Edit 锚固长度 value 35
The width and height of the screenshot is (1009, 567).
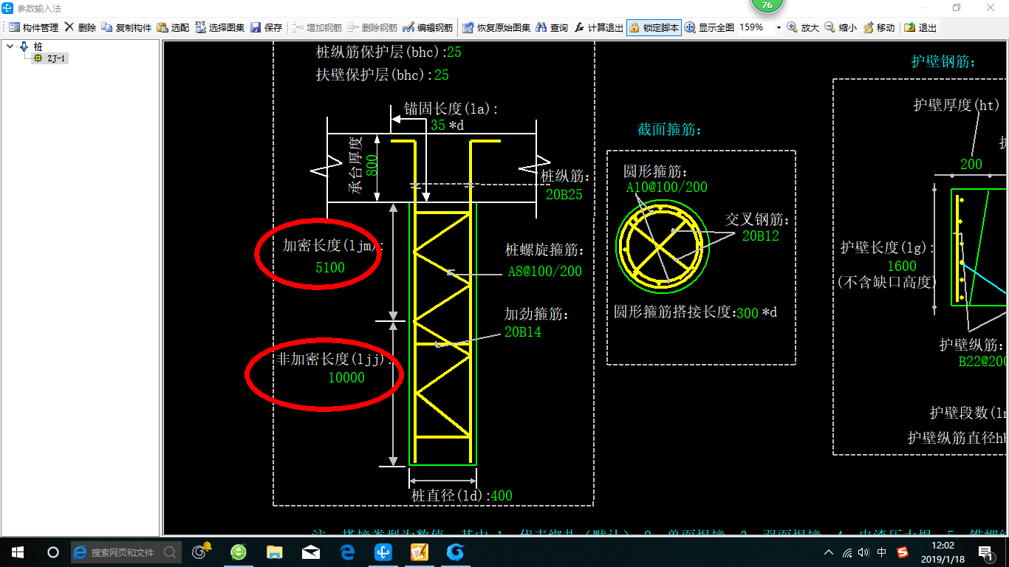pyautogui.click(x=438, y=126)
